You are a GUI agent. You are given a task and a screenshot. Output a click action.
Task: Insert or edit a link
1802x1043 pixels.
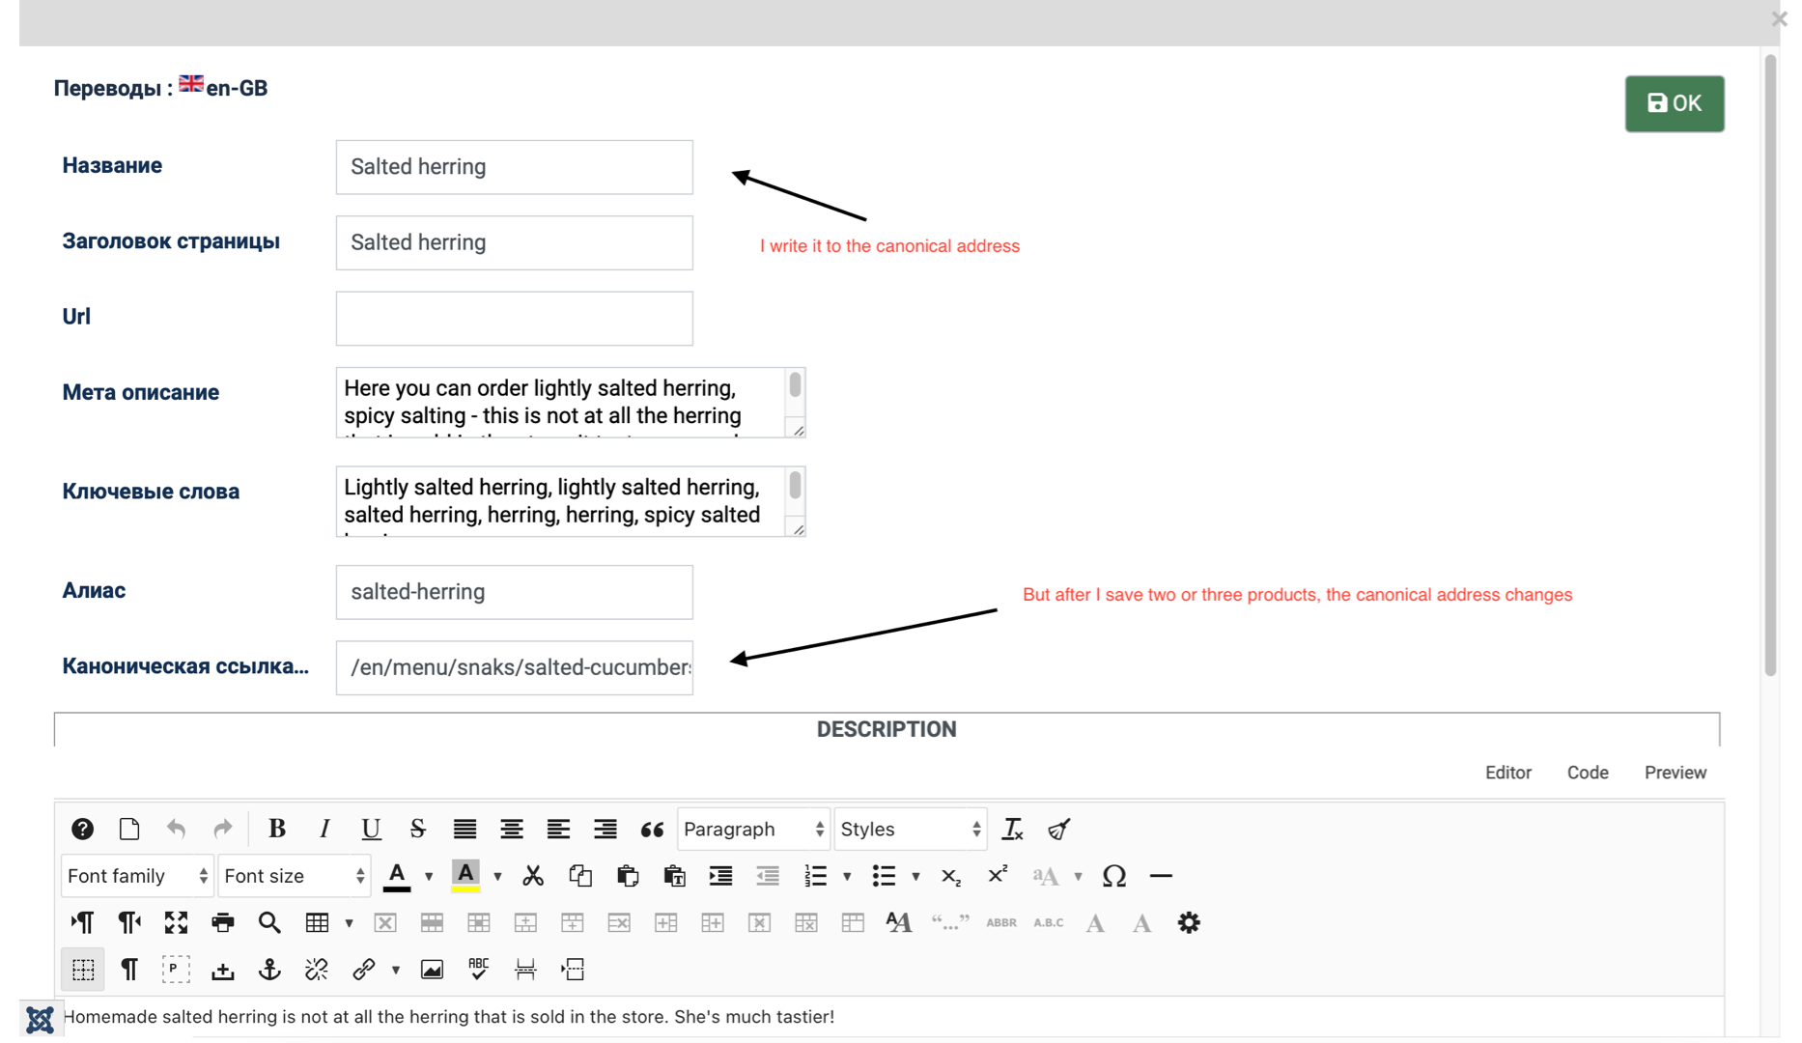[x=364, y=969]
